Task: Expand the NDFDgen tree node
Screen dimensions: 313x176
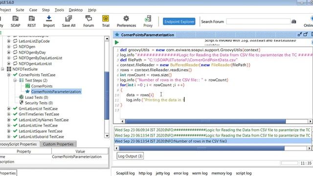Action: (x=9, y=46)
